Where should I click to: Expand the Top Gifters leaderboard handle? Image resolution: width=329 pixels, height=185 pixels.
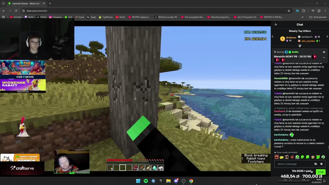(300, 46)
